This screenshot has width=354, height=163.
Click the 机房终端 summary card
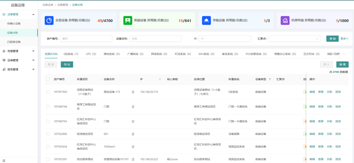click(x=315, y=20)
